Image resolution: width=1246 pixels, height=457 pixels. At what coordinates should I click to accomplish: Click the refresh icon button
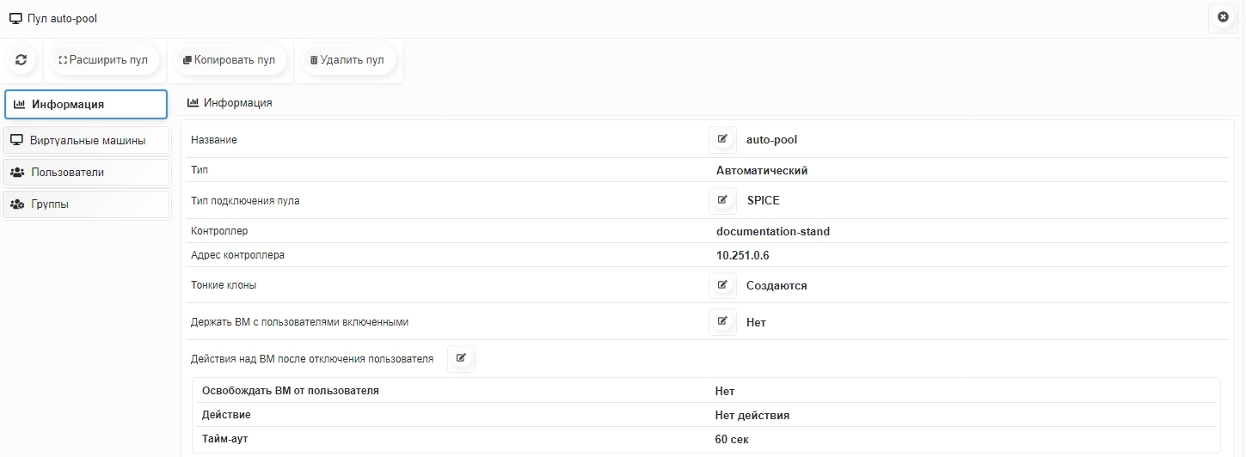tap(21, 60)
